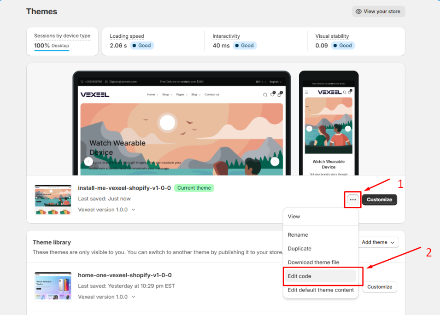Viewport: 440px width, 315px height.
Task: Open the Add theme dropdown
Action: click(378, 242)
